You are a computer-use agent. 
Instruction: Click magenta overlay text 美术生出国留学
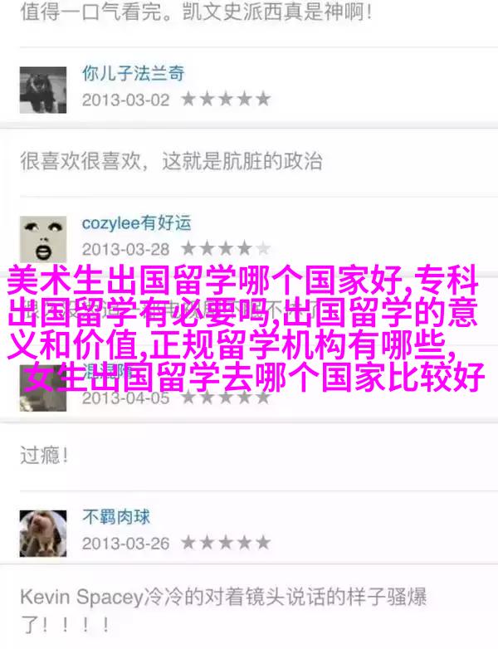click(122, 281)
